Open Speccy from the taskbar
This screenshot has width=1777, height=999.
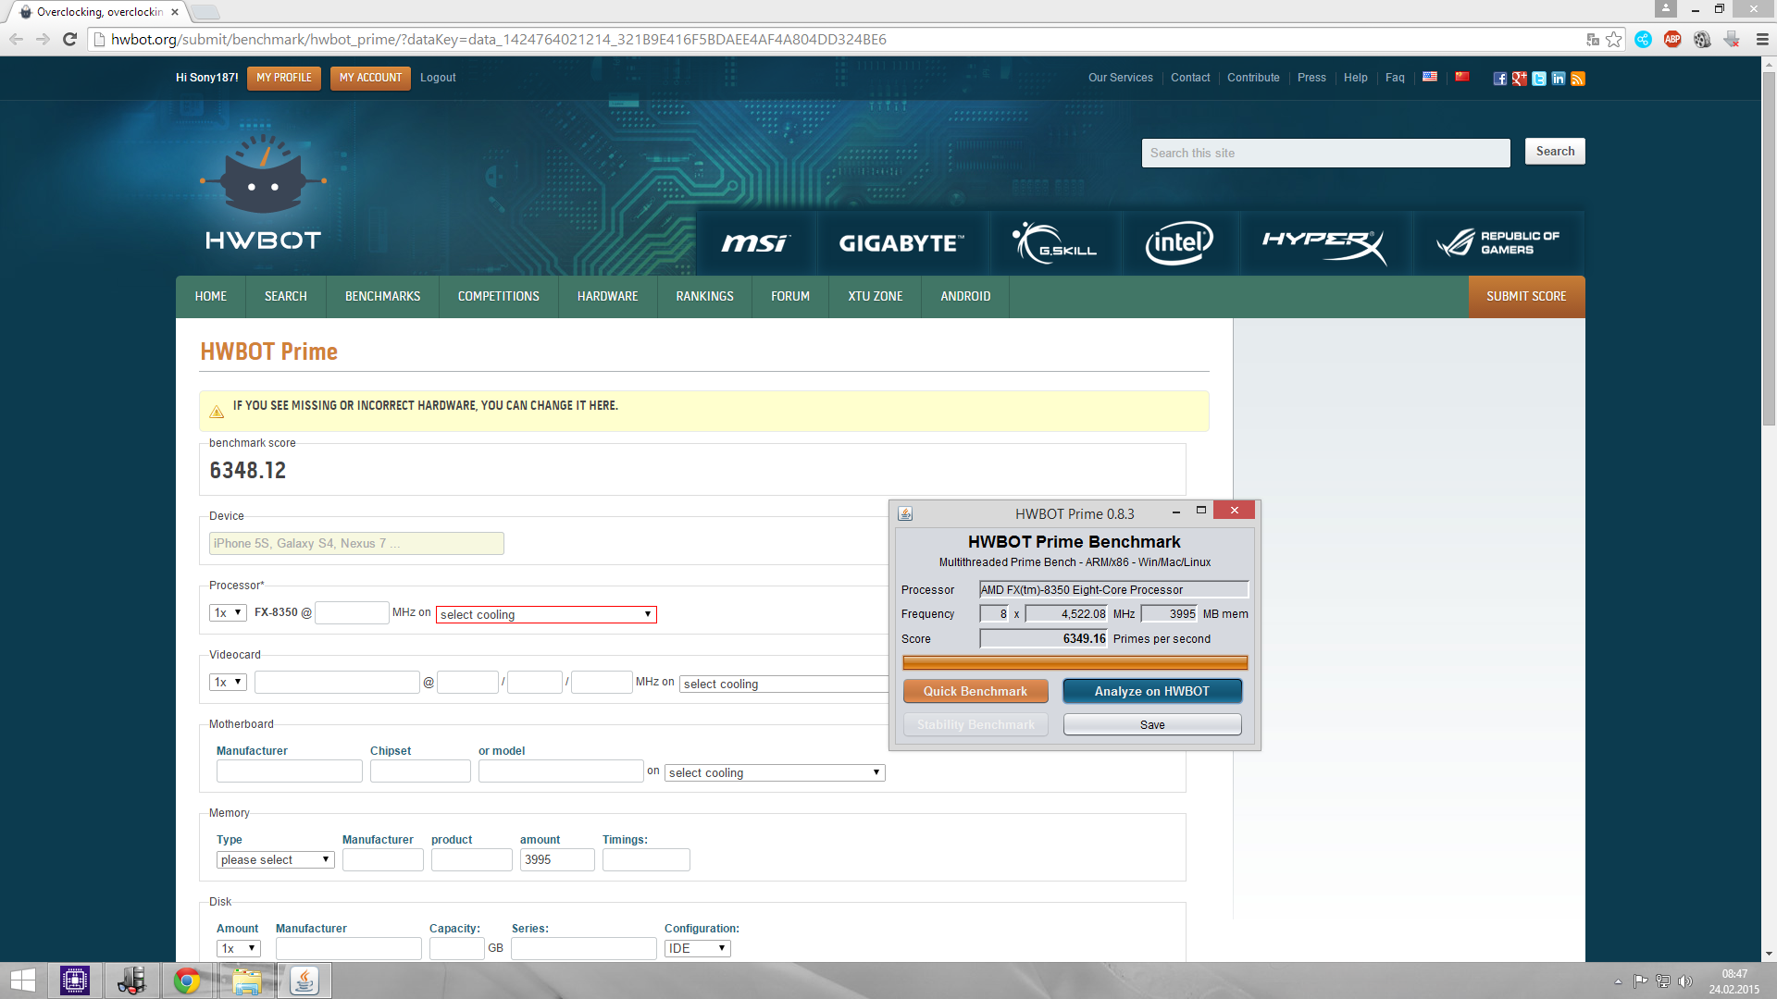coord(132,980)
